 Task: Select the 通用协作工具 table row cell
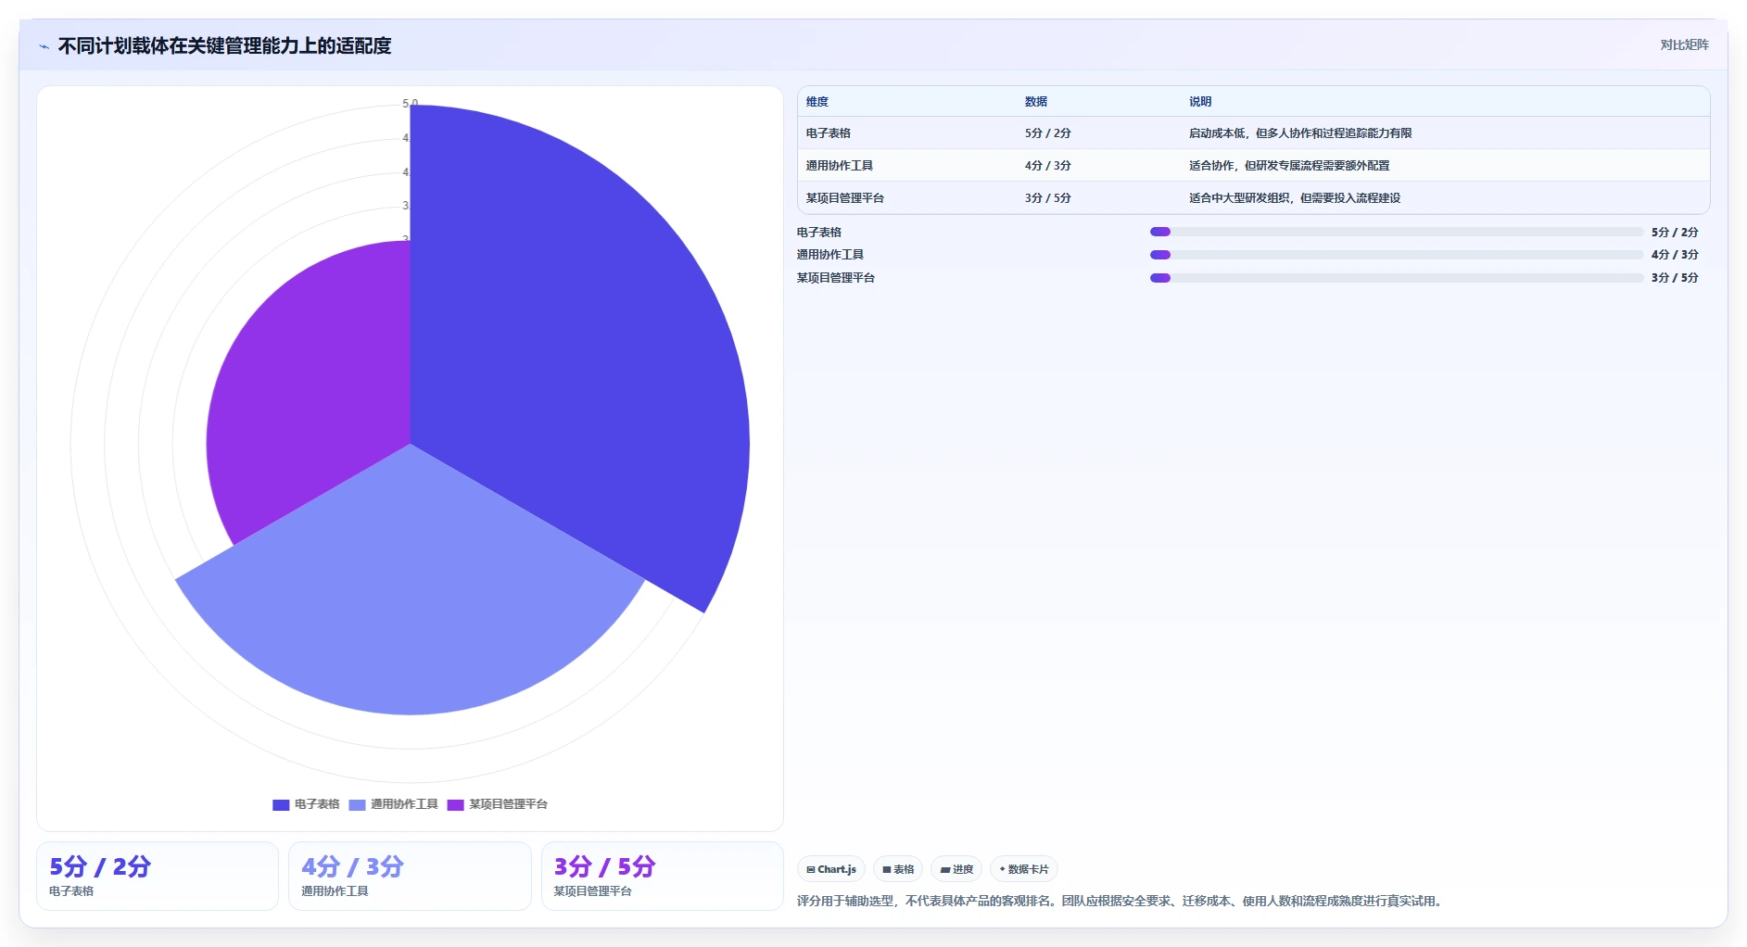coord(907,166)
